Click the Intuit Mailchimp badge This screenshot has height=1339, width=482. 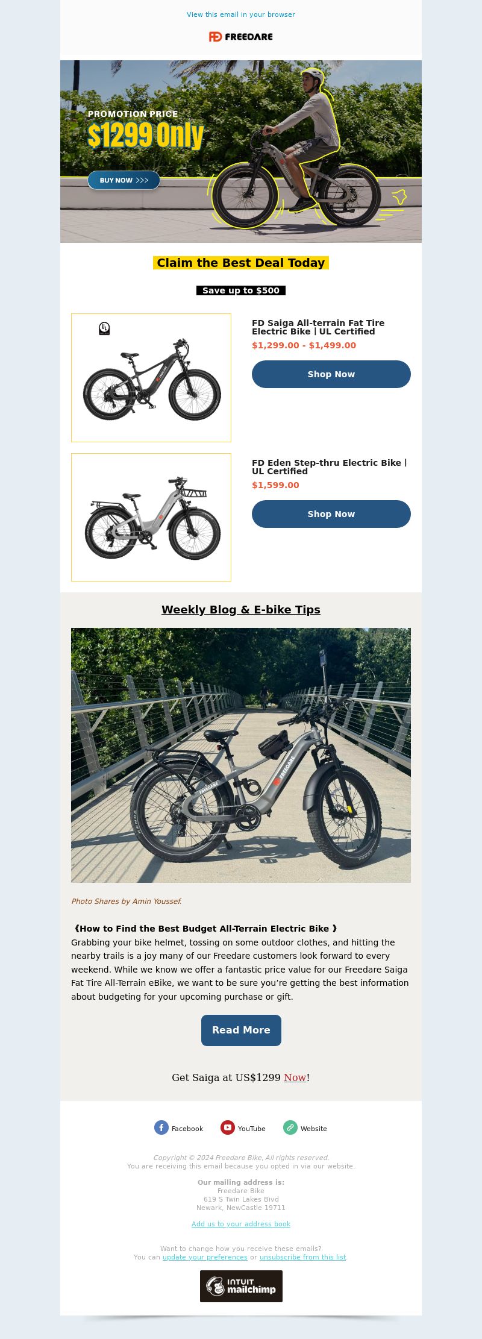pyautogui.click(x=241, y=1286)
